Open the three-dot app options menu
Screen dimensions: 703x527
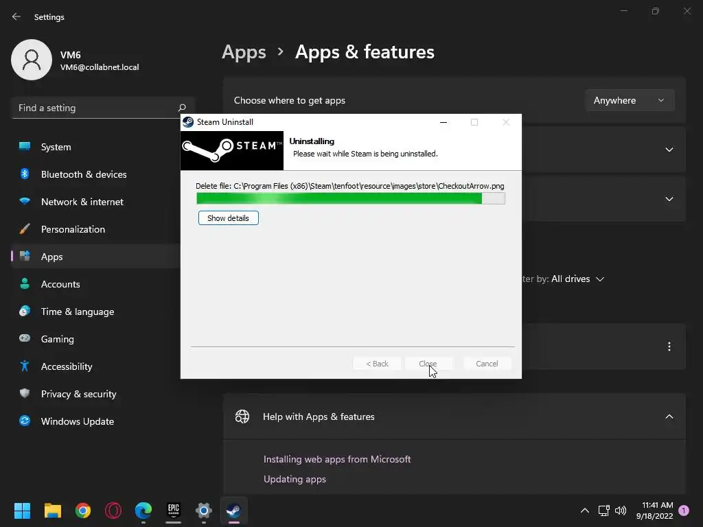pos(669,347)
